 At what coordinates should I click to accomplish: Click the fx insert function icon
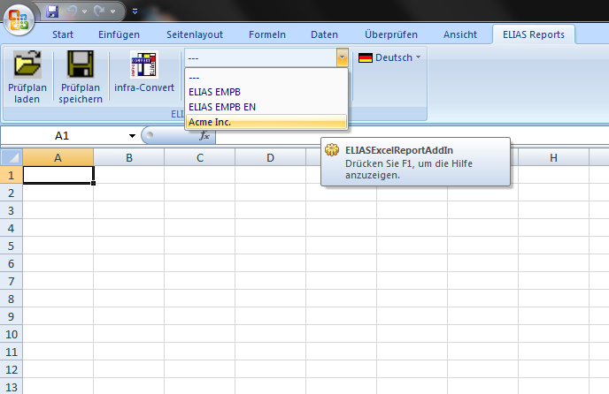(x=204, y=136)
